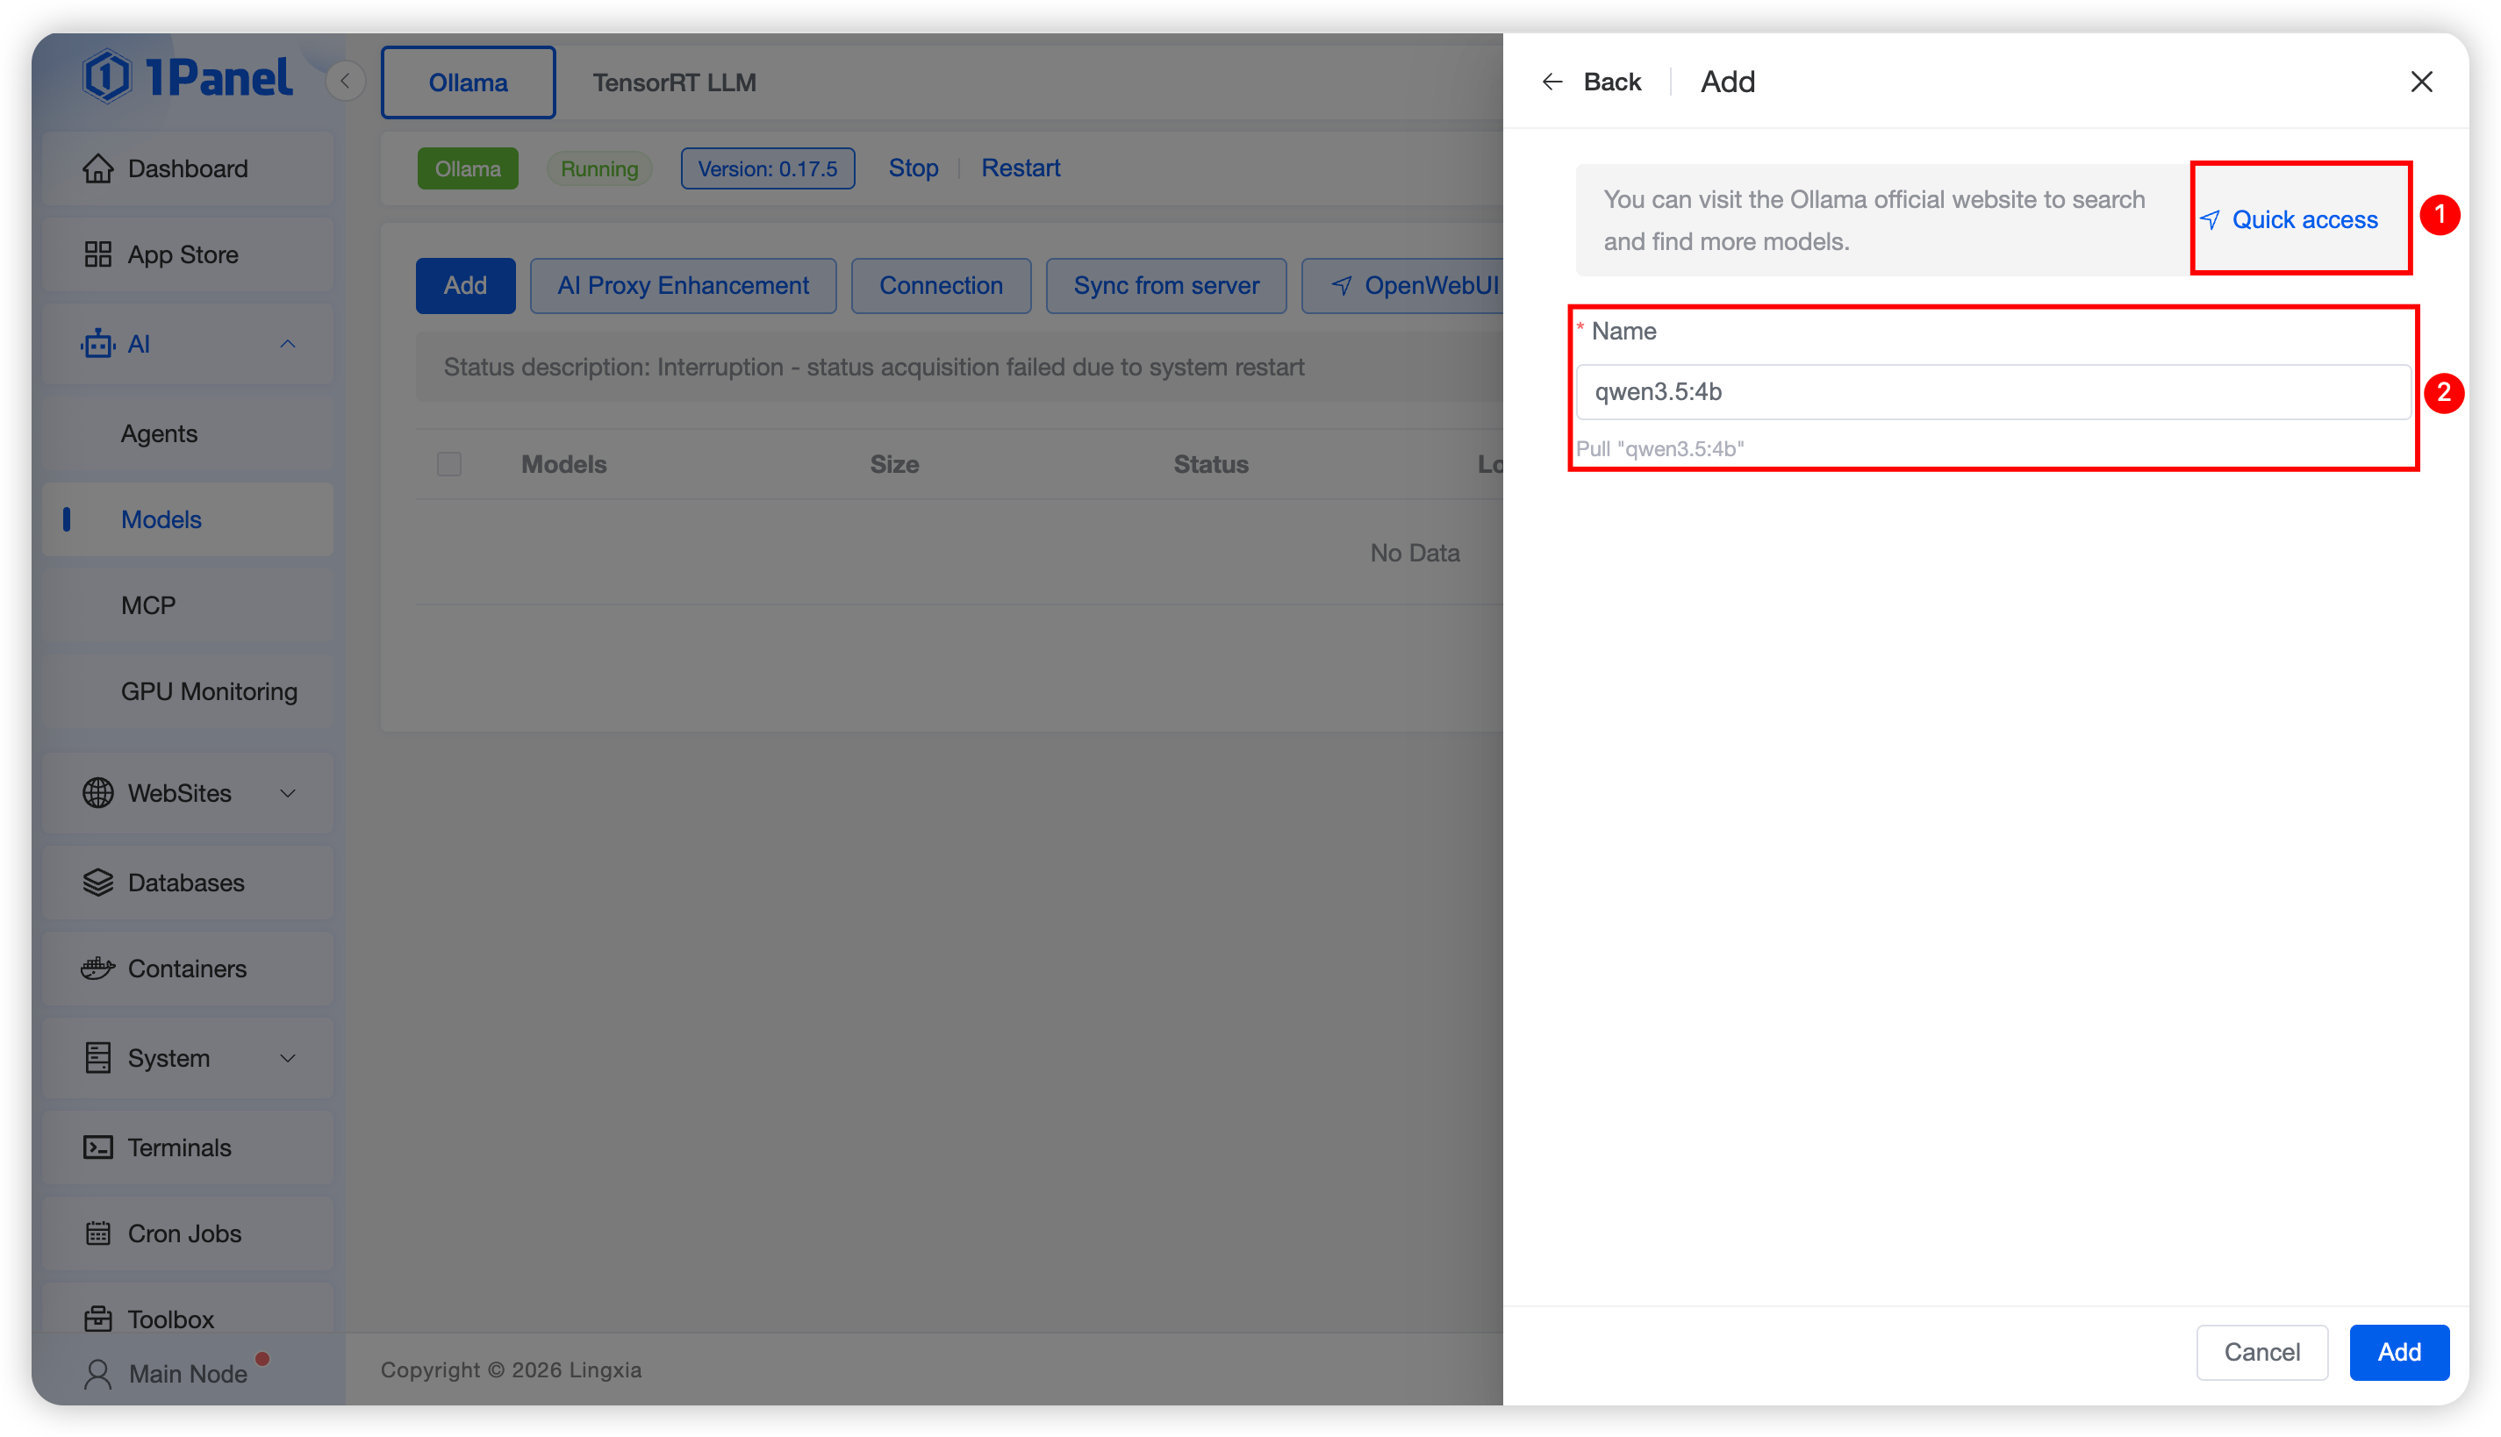
Task: Switch to the TensorRT LLM tab
Action: click(674, 82)
